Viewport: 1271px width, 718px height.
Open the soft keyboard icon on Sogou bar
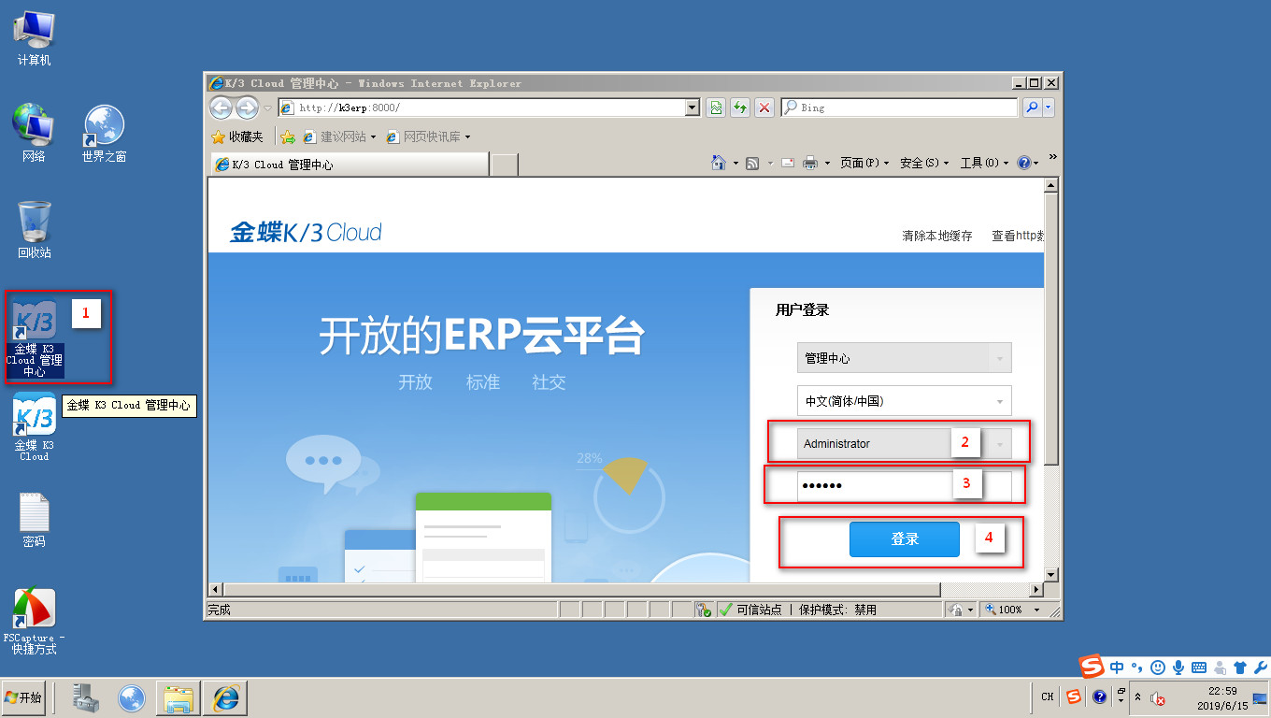click(1198, 668)
